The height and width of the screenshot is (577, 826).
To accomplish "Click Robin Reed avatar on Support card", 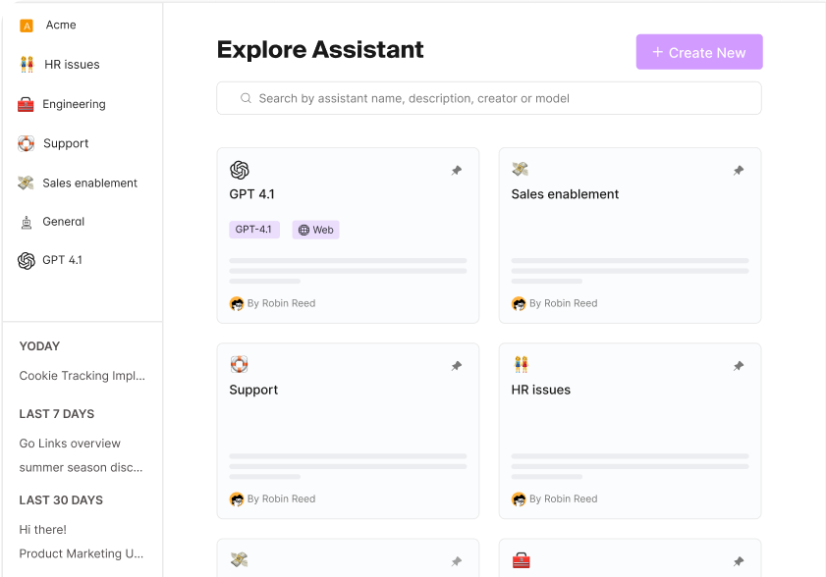I will coord(237,499).
